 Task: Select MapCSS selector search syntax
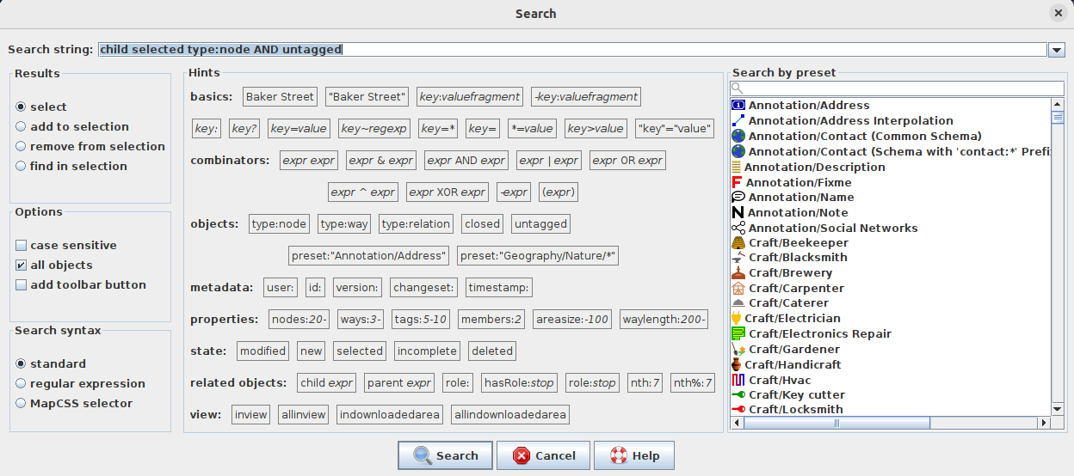(73, 403)
